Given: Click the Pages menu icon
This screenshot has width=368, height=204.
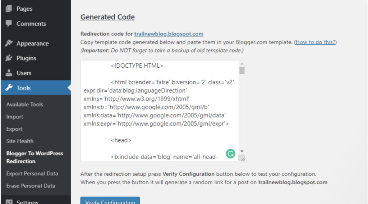Looking at the screenshot, I should click(9, 9).
